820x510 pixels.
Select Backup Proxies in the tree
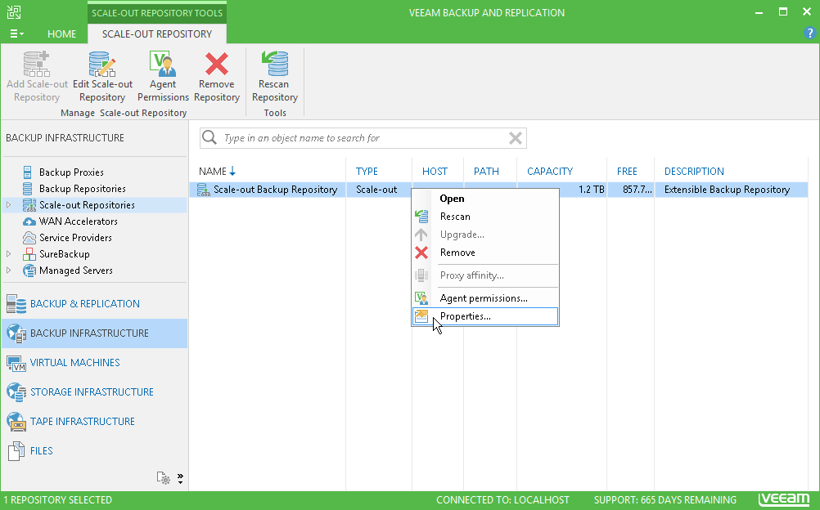coord(71,172)
